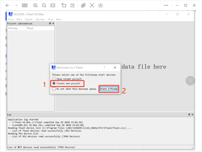Click the Application log started line
202x152 pixels.
(x=23, y=119)
